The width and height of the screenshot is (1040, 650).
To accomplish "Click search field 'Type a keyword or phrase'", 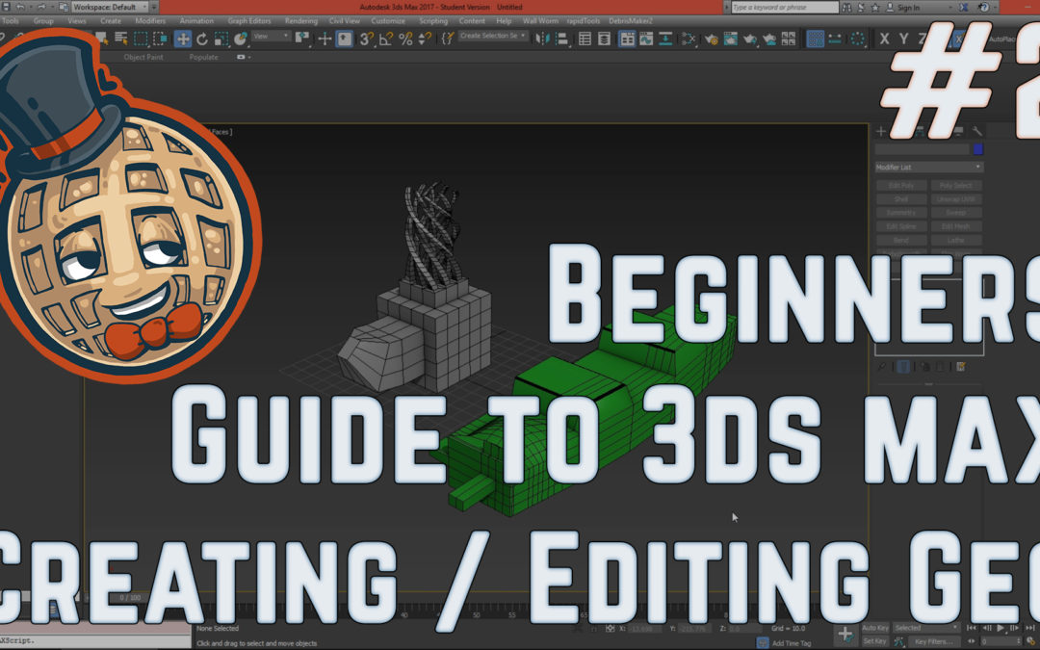I will pyautogui.click(x=785, y=8).
